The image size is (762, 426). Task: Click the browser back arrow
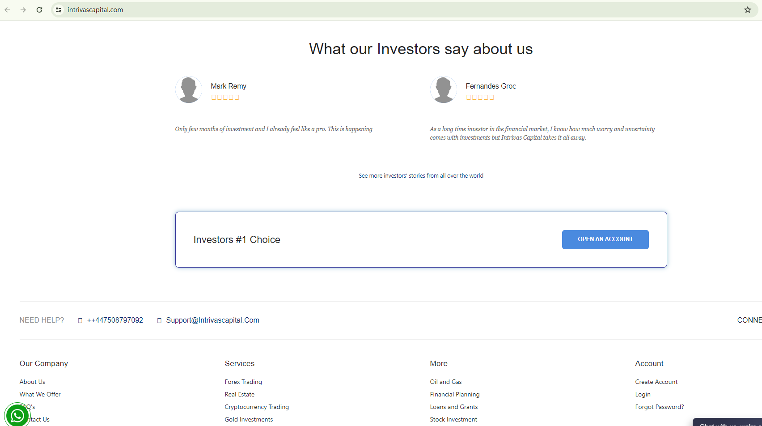pos(8,10)
